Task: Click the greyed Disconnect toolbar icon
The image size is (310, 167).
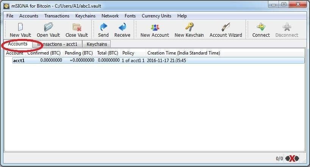Action: click(287, 27)
